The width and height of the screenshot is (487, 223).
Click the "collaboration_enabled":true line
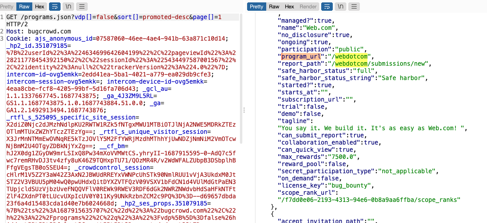pyautogui.click(x=329, y=143)
